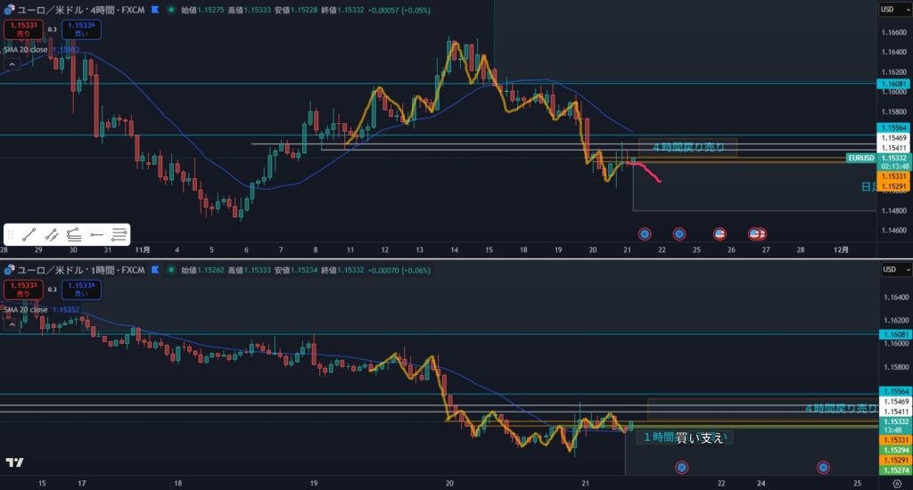Click the horizontal ray tool in floating toolbar

(x=96, y=234)
